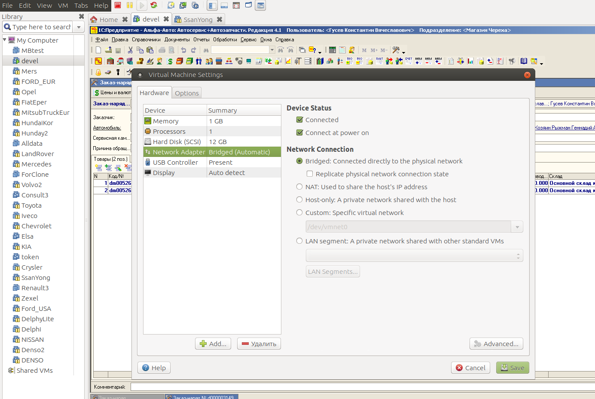Click the search icon in Library search box

(x=7, y=27)
